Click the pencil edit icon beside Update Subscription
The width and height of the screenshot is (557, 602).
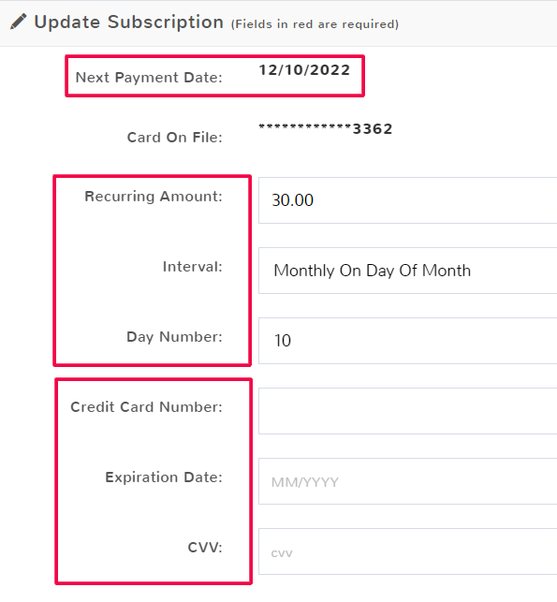click(18, 22)
